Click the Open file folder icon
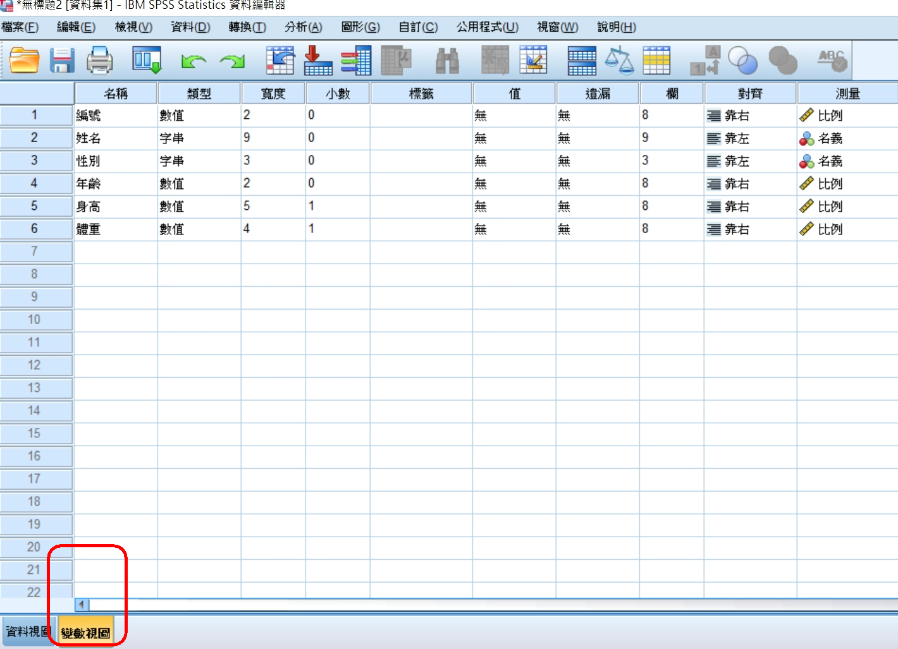898x649 pixels. 25,61
